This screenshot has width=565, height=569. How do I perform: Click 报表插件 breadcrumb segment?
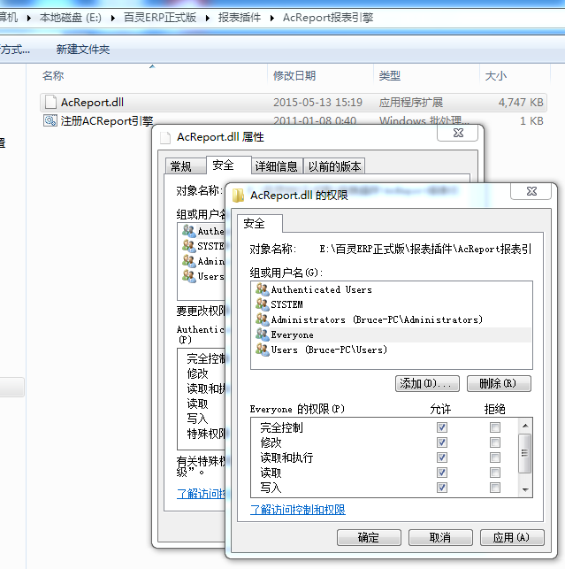(240, 18)
